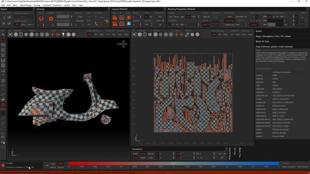Click Auto Fit in Packing Properties
The image size is (310, 174).
coord(206,25)
